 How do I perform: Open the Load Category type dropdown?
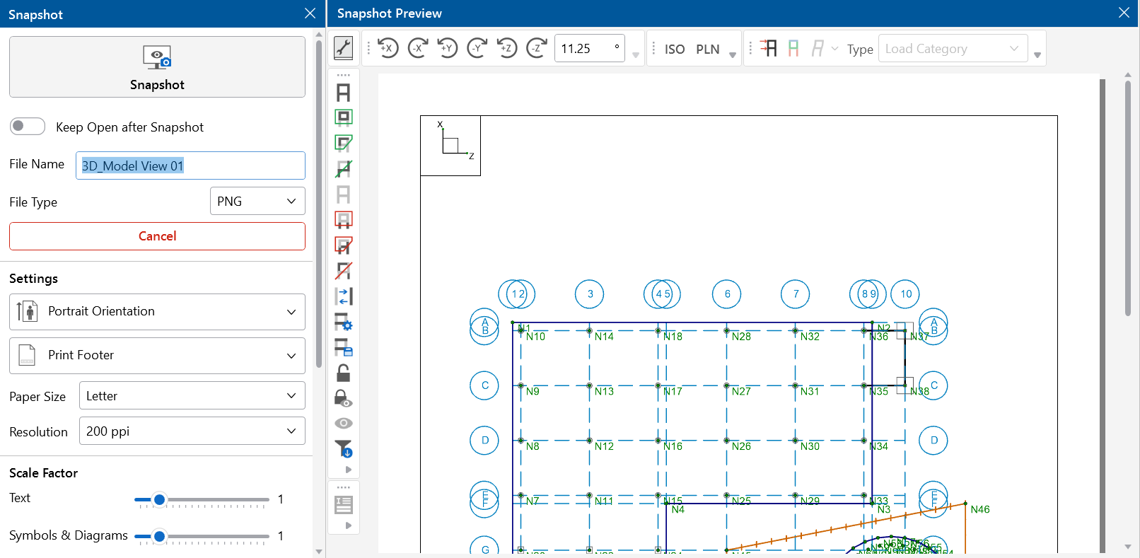coord(952,49)
